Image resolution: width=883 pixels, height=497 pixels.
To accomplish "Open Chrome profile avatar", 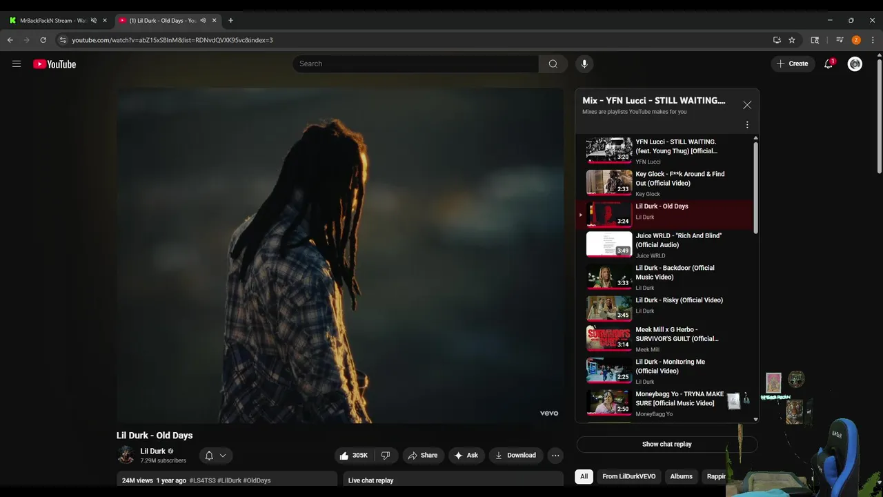I will coord(856,40).
